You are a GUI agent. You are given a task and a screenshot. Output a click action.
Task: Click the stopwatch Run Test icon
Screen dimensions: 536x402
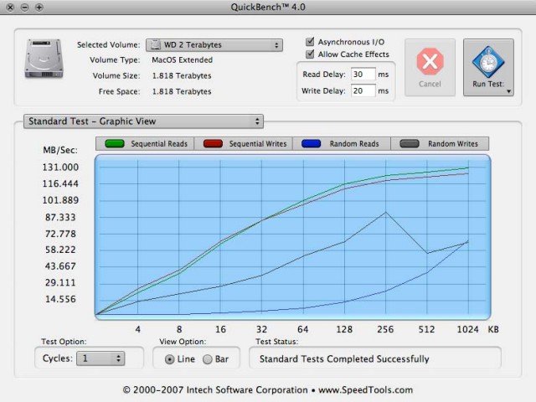click(488, 62)
